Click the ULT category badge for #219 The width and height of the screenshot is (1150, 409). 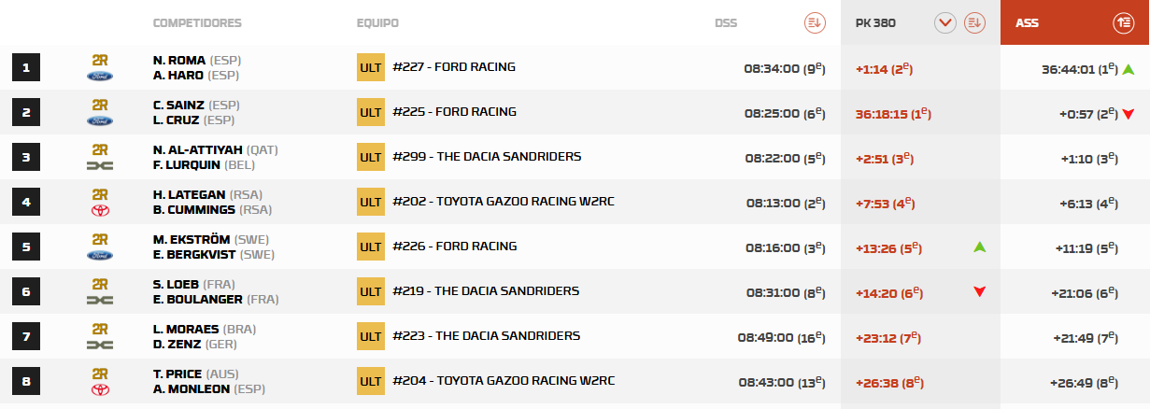point(371,291)
